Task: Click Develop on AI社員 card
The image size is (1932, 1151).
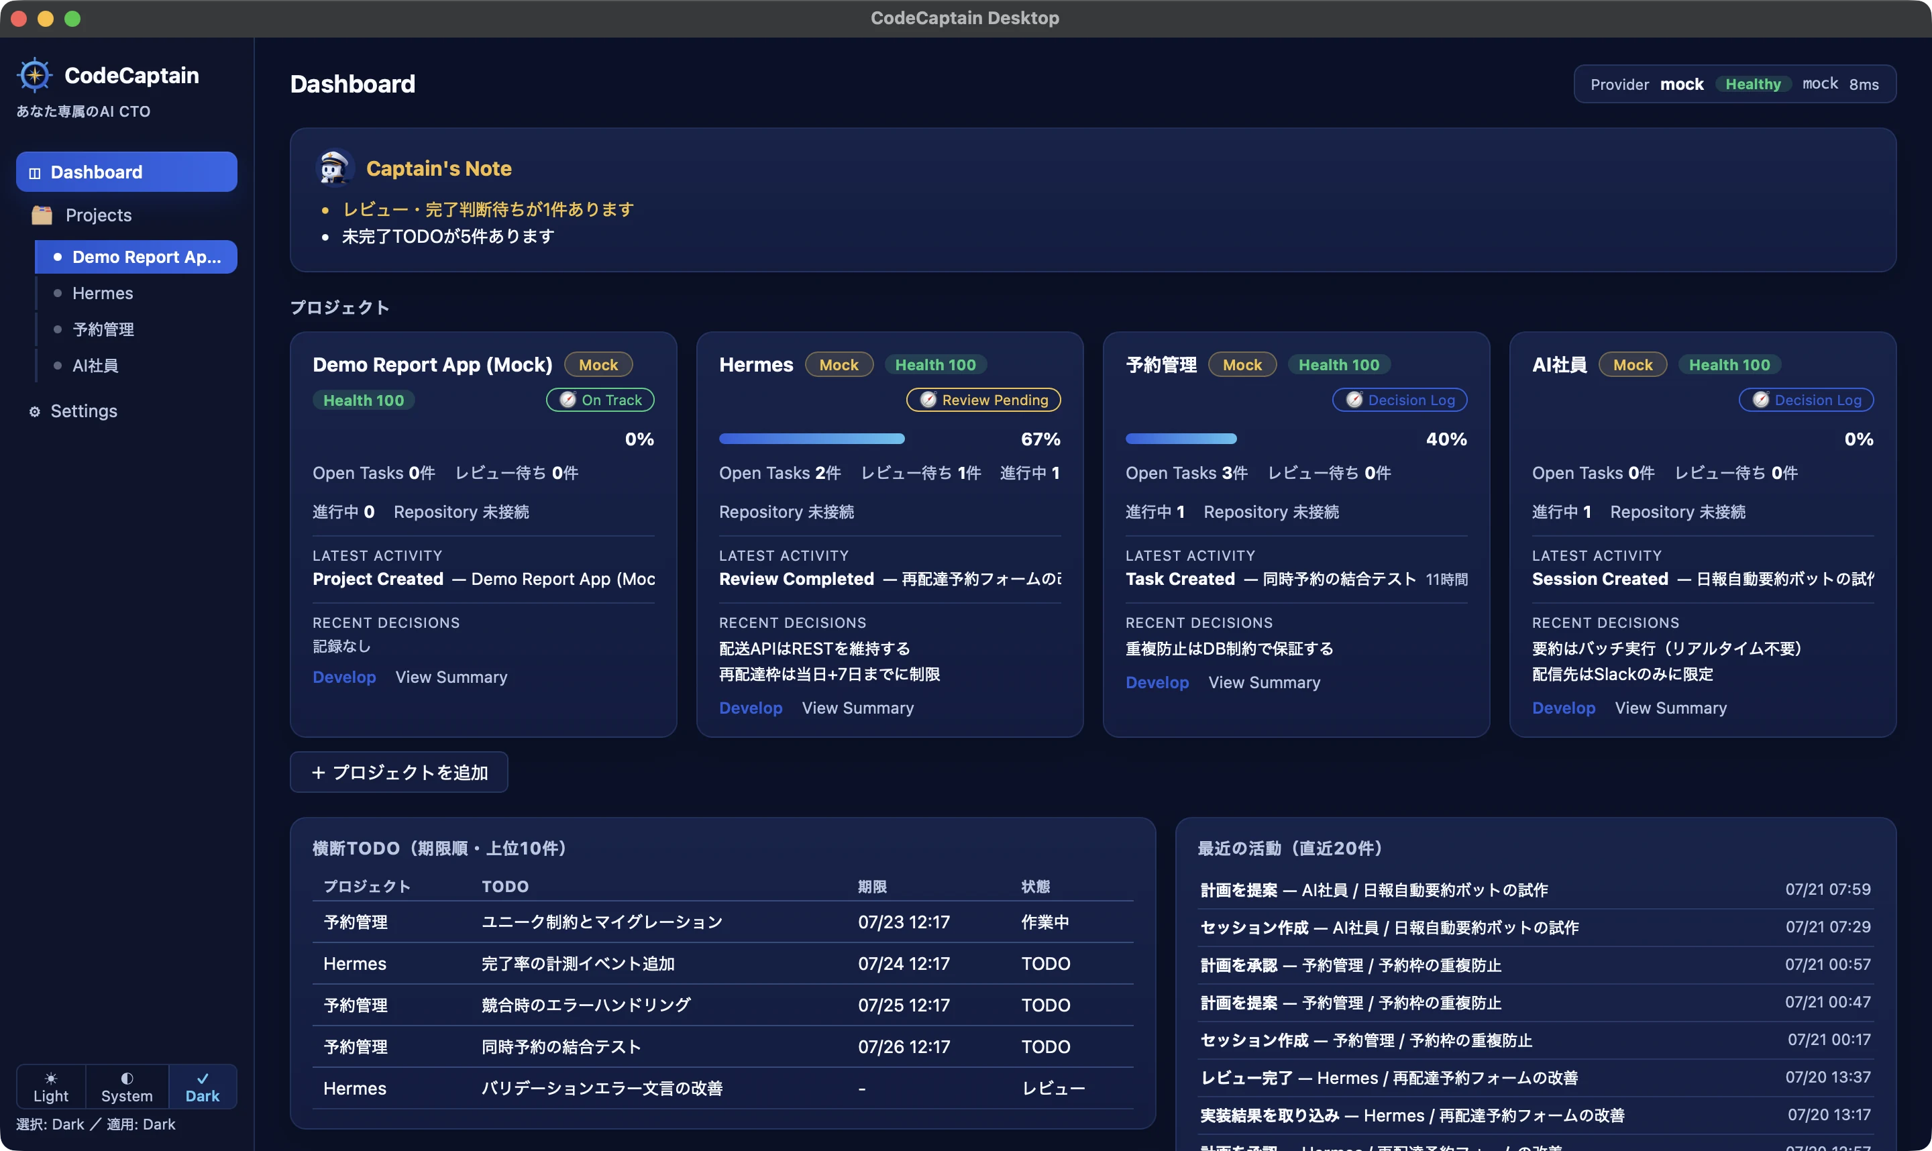Action: click(x=1564, y=708)
